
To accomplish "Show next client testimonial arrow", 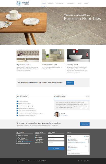I will [x=89, y=96].
